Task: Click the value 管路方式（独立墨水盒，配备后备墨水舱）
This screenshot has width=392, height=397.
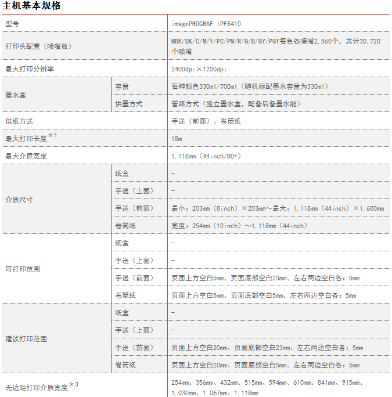Action: (236, 104)
